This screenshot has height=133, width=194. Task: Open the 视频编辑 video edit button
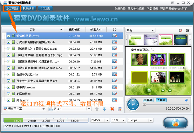click(29, 8)
